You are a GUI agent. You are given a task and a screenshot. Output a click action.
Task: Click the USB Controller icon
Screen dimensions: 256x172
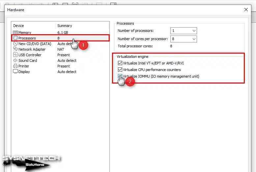click(15, 55)
